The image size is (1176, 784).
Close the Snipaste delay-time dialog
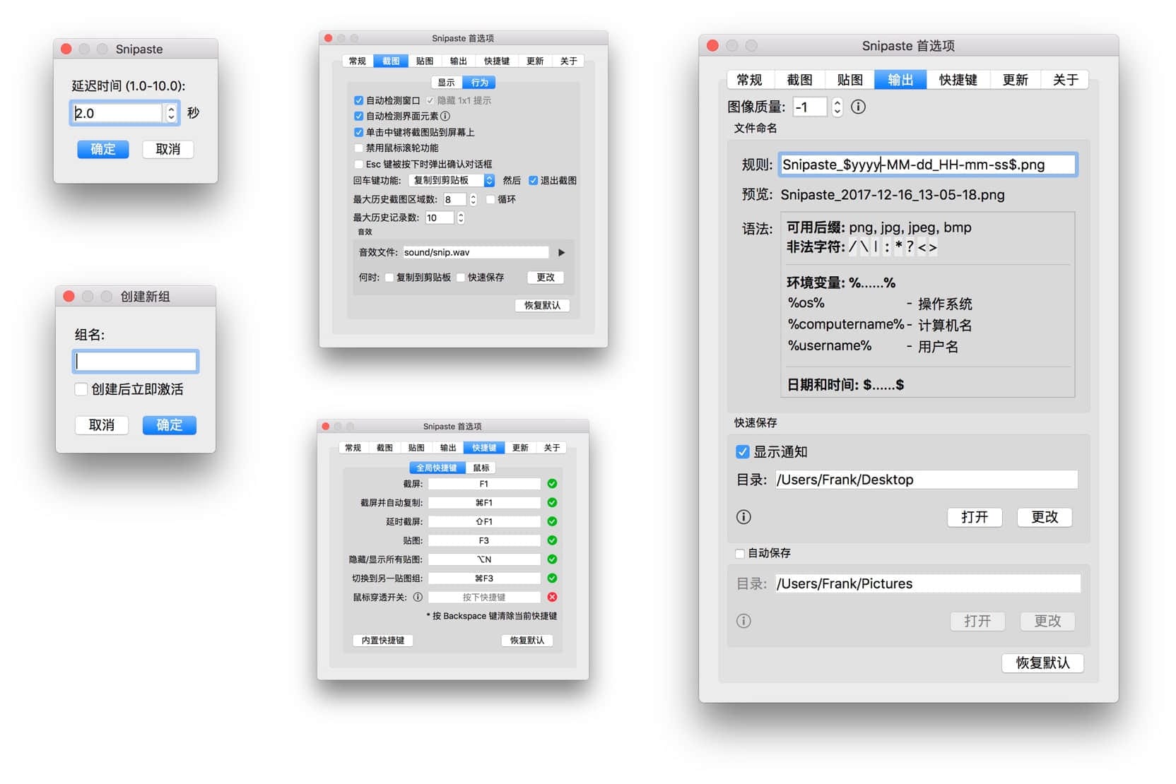click(x=66, y=49)
